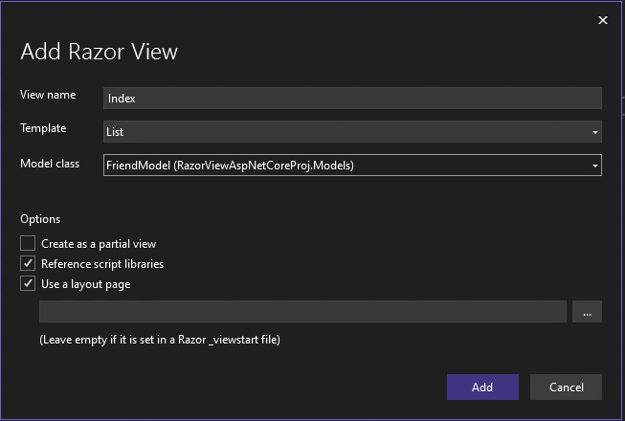625x421 pixels.
Task: Expand the Template dropdown arrow
Action: [594, 132]
